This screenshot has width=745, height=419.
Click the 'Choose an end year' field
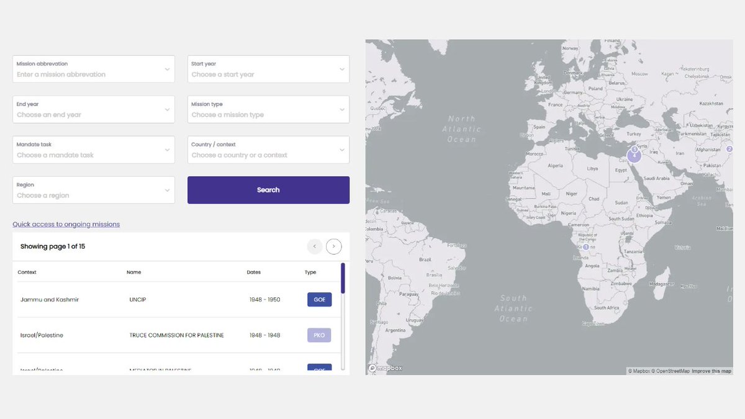[94, 110]
